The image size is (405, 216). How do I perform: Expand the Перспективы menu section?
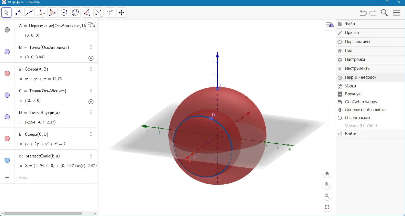[x=370, y=42]
